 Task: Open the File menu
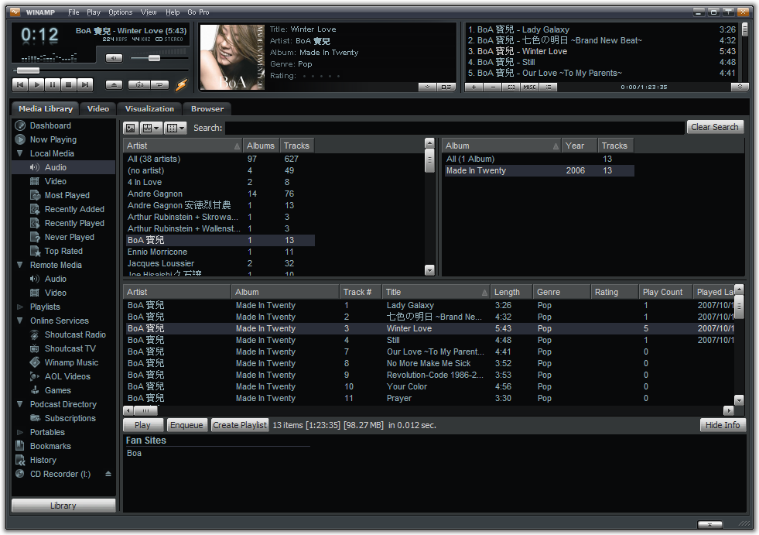74,12
